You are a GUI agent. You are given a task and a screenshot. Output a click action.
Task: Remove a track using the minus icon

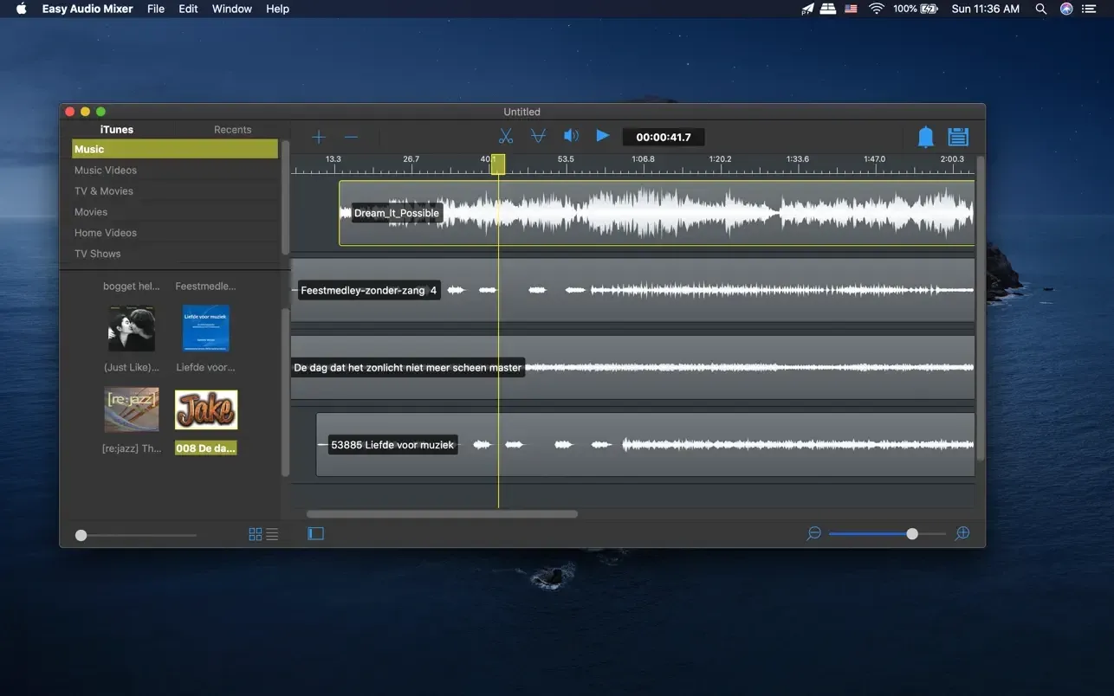pyautogui.click(x=351, y=136)
